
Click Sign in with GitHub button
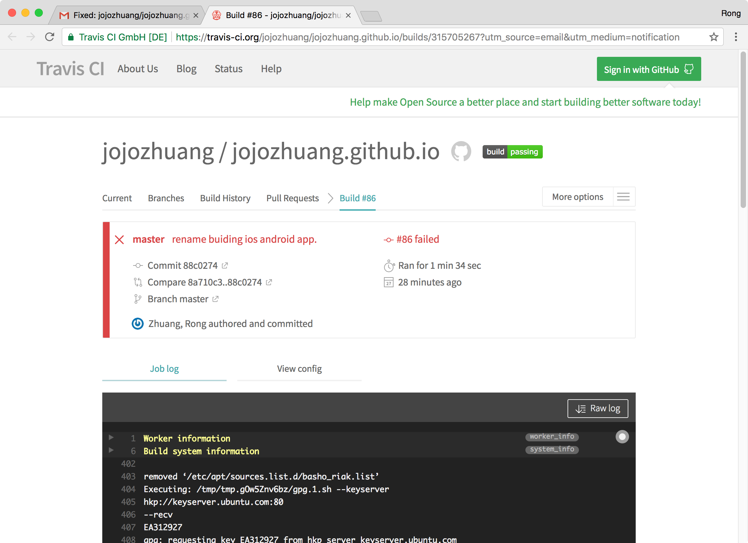point(649,69)
